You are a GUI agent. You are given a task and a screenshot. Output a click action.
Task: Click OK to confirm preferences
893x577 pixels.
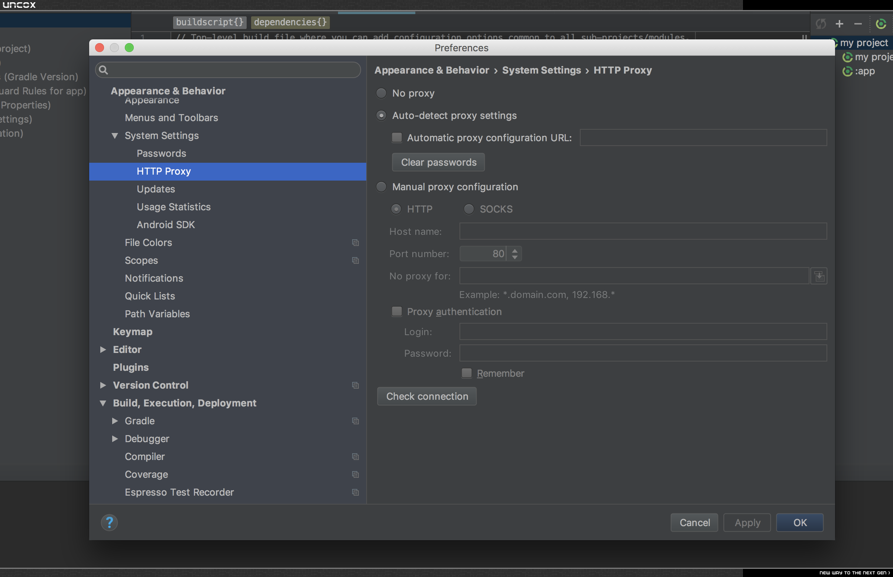pos(800,522)
